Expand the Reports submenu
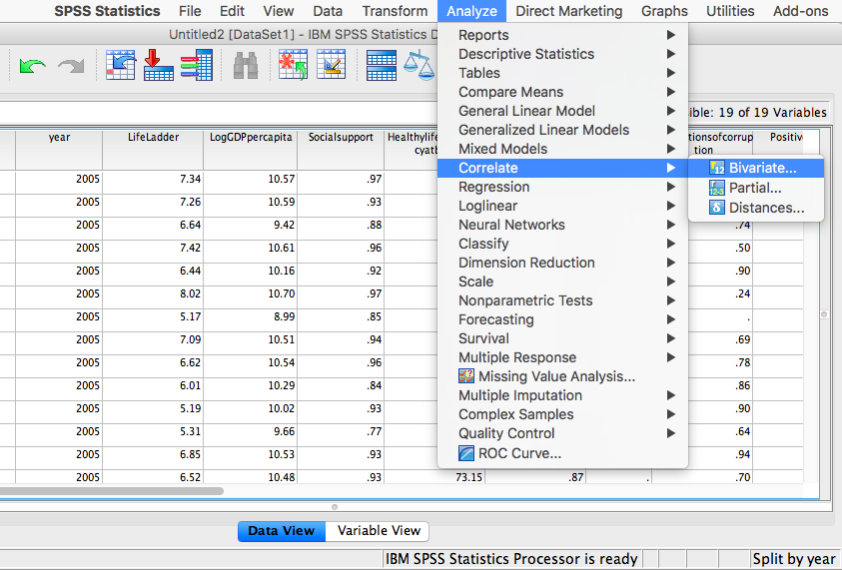Image resolution: width=842 pixels, height=570 pixels. point(562,35)
